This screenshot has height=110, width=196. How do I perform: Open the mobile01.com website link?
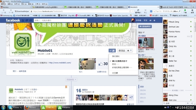[60, 63]
